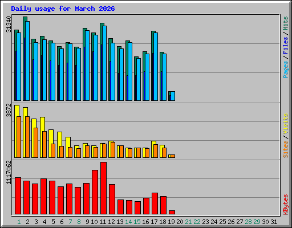Click day 16 label on x-axis

pyautogui.click(x=145, y=222)
